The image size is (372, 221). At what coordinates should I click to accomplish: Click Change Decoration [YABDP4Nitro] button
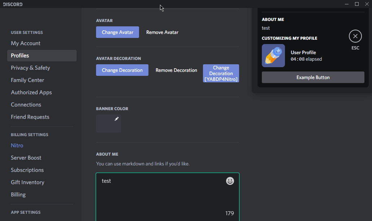point(221,73)
